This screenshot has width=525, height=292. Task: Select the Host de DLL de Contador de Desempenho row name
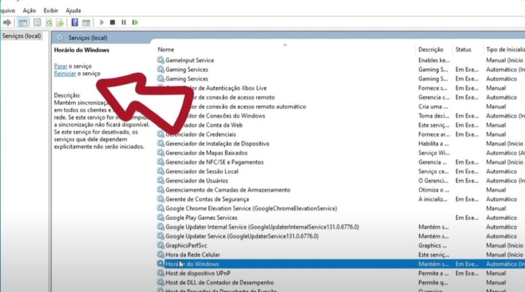(x=219, y=283)
